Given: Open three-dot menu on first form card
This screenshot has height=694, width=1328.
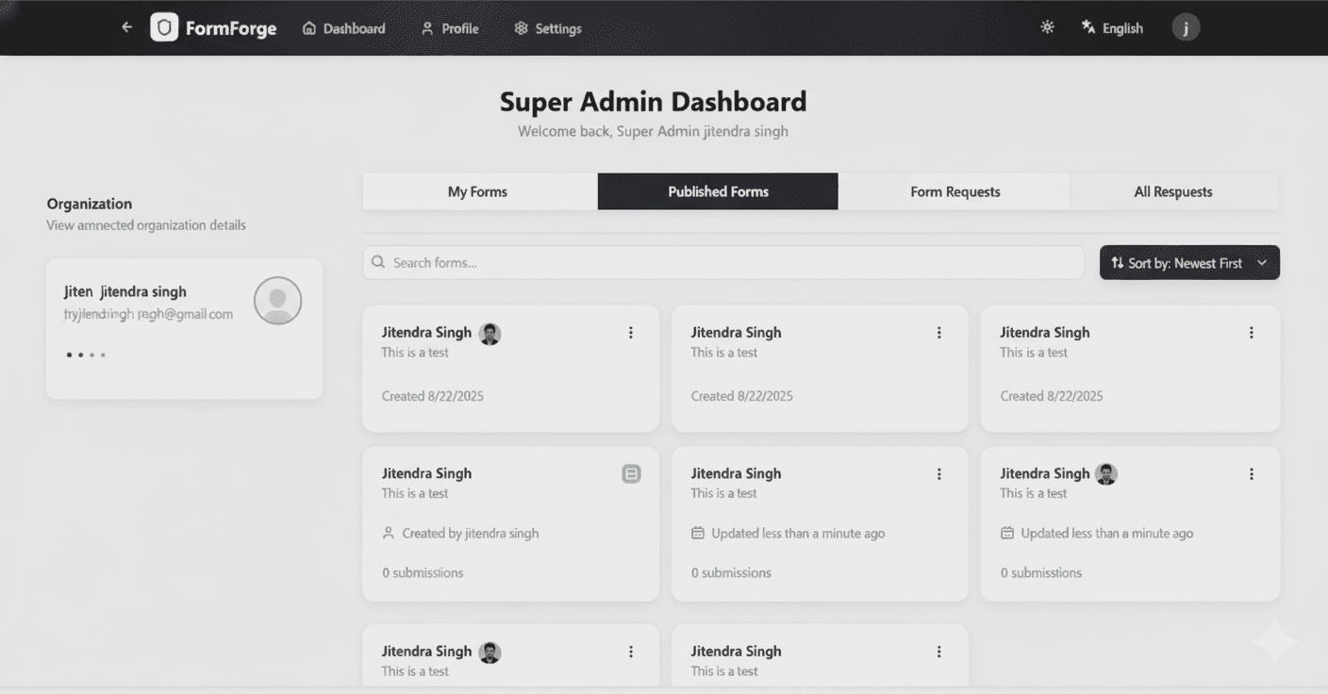Looking at the screenshot, I should pos(631,333).
